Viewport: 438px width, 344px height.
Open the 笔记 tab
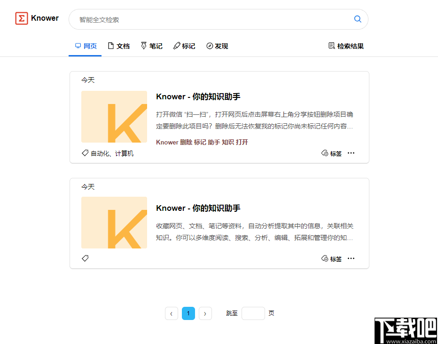[151, 46]
